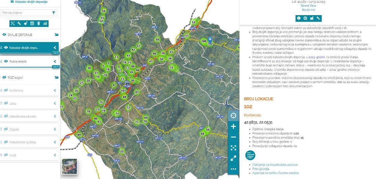Click the info icon in the feature panel
Viewport: 376px width, 179px height.
298,18
